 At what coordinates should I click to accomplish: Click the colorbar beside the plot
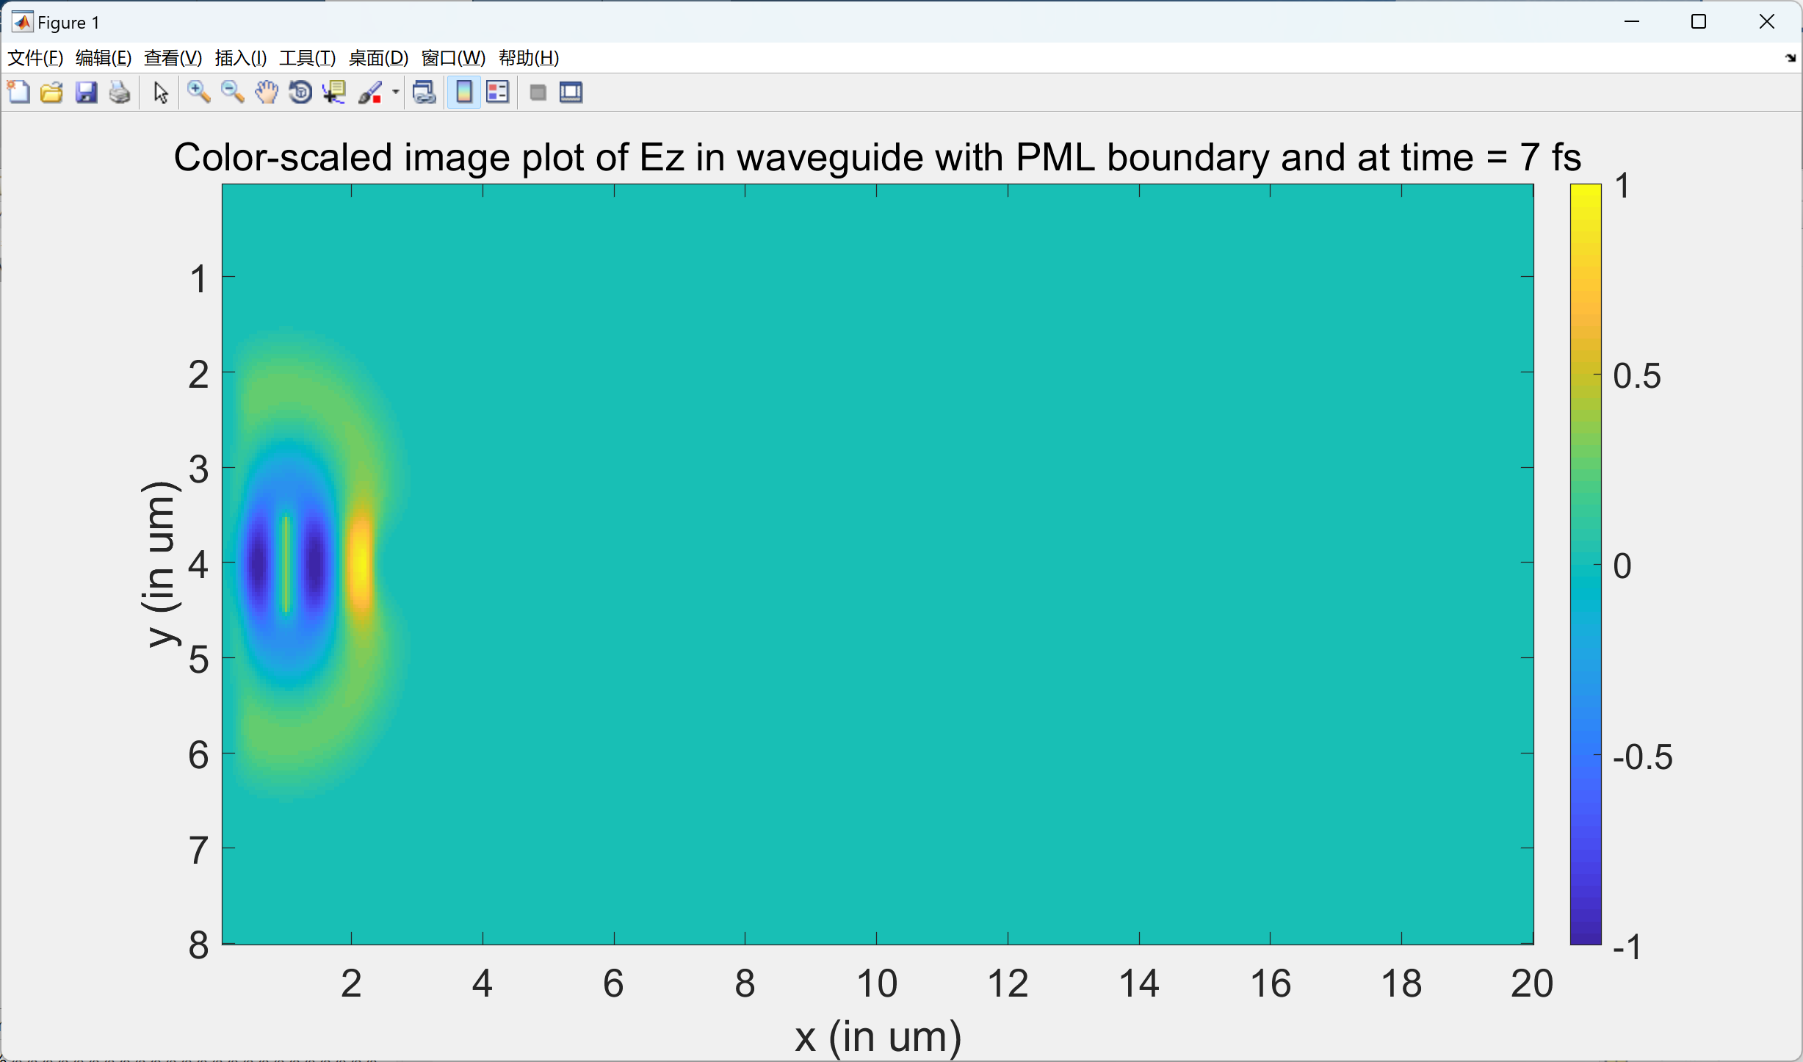1585,564
